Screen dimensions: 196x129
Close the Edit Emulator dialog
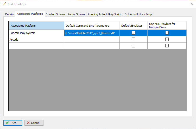(192, 4)
